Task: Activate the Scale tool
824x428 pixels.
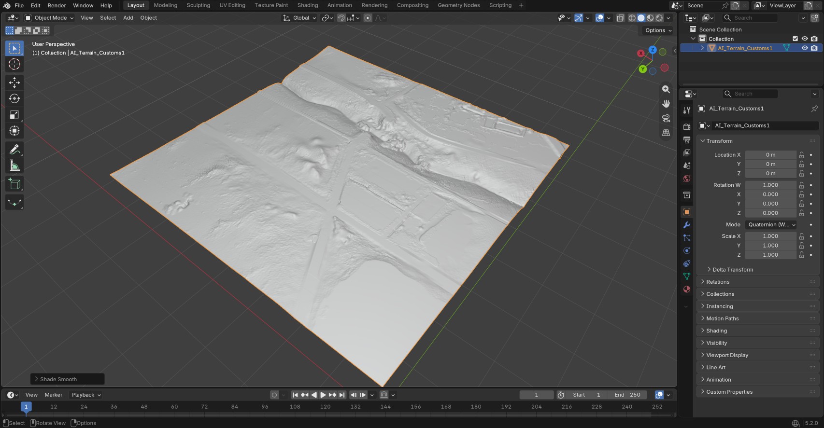Action: pyautogui.click(x=14, y=115)
